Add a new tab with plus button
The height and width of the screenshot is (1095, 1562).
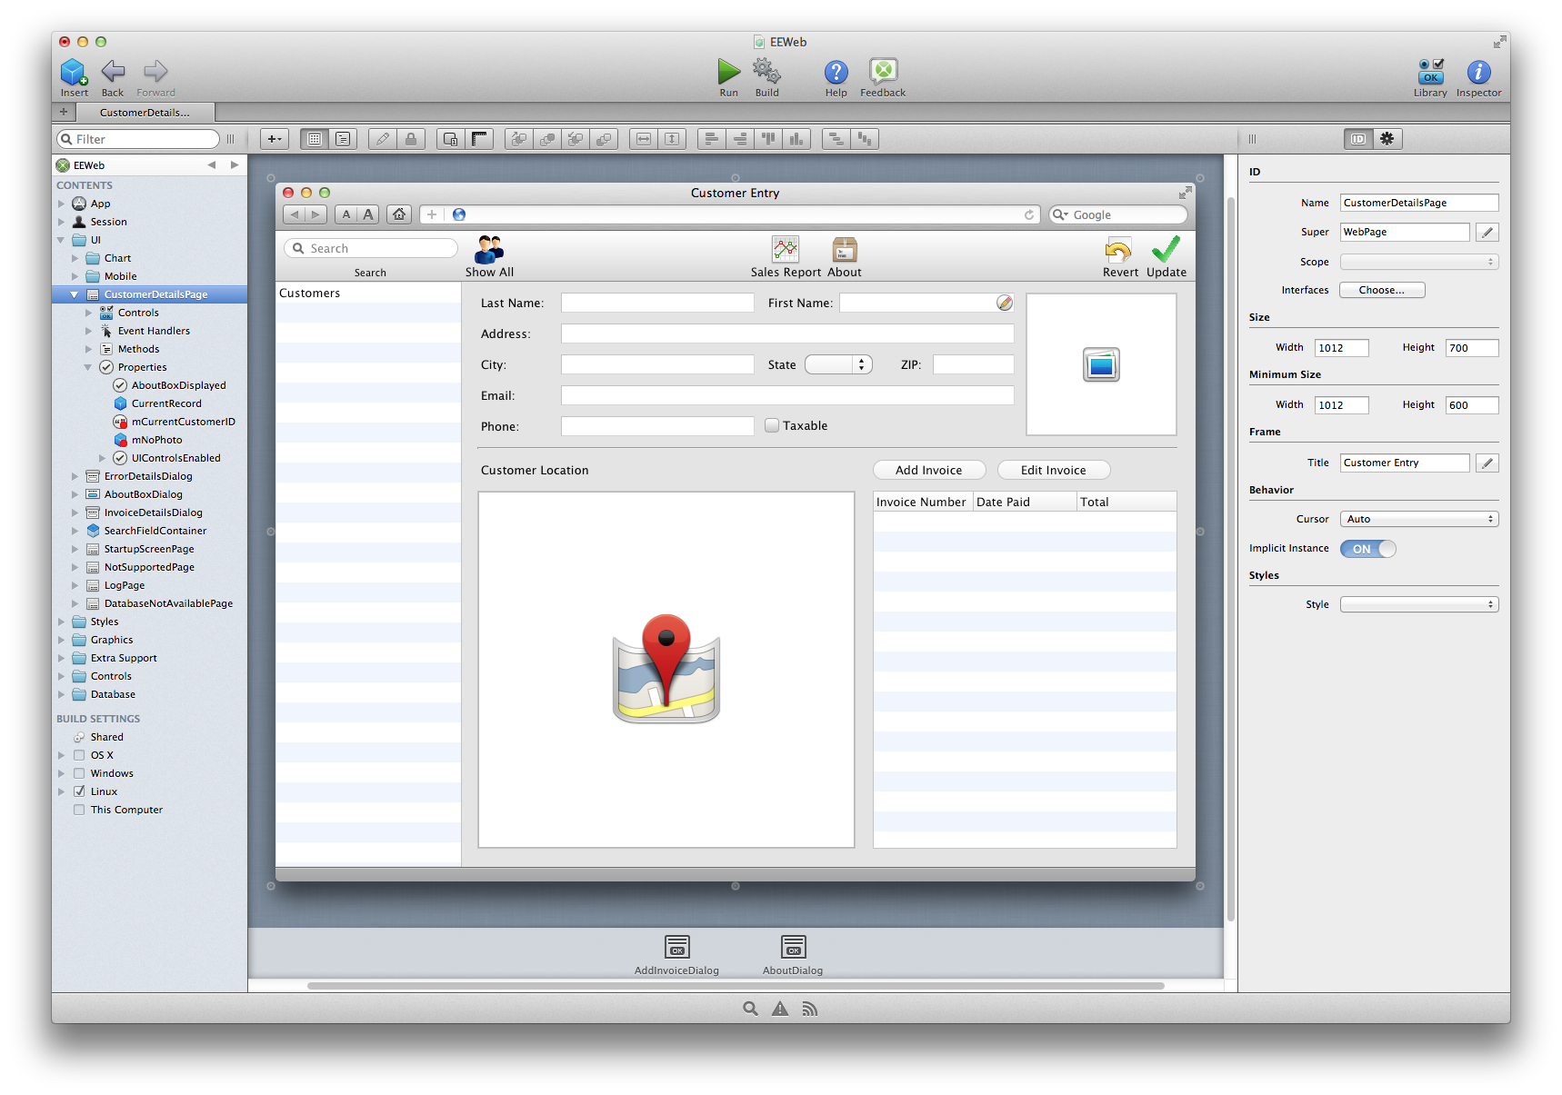[x=64, y=112]
